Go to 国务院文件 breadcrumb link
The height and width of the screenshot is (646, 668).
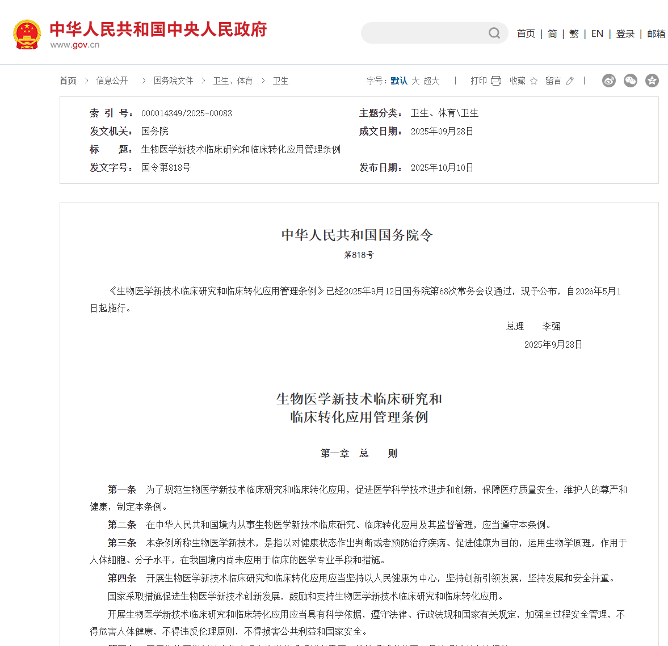tap(173, 81)
